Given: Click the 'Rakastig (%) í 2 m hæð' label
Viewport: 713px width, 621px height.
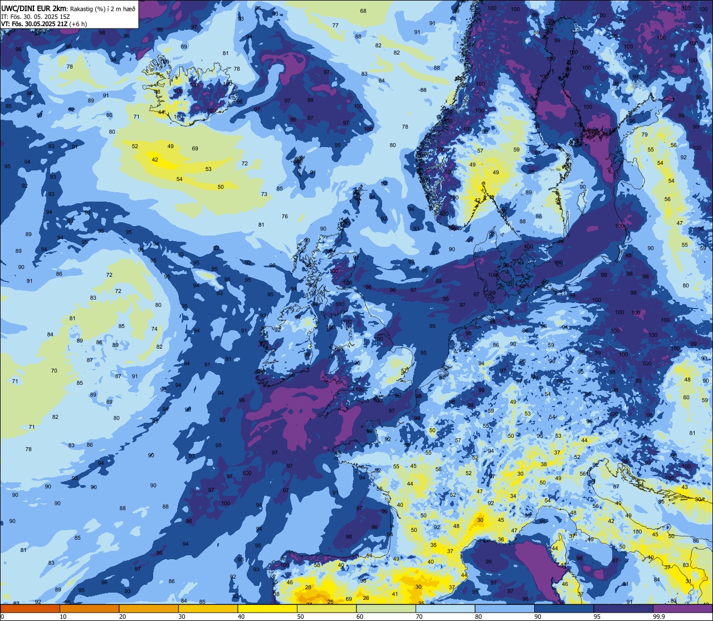Looking at the screenshot, I should coord(102,8).
